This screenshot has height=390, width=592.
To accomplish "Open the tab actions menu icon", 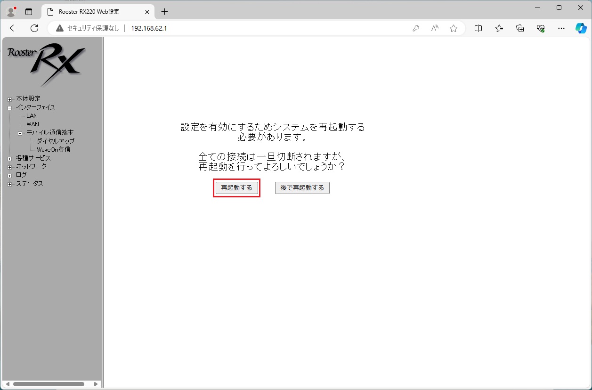I will click(29, 12).
